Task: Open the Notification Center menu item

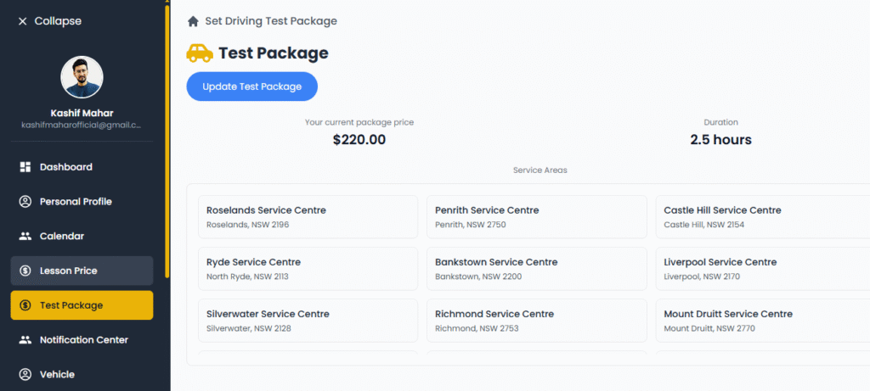Action: [x=83, y=340]
